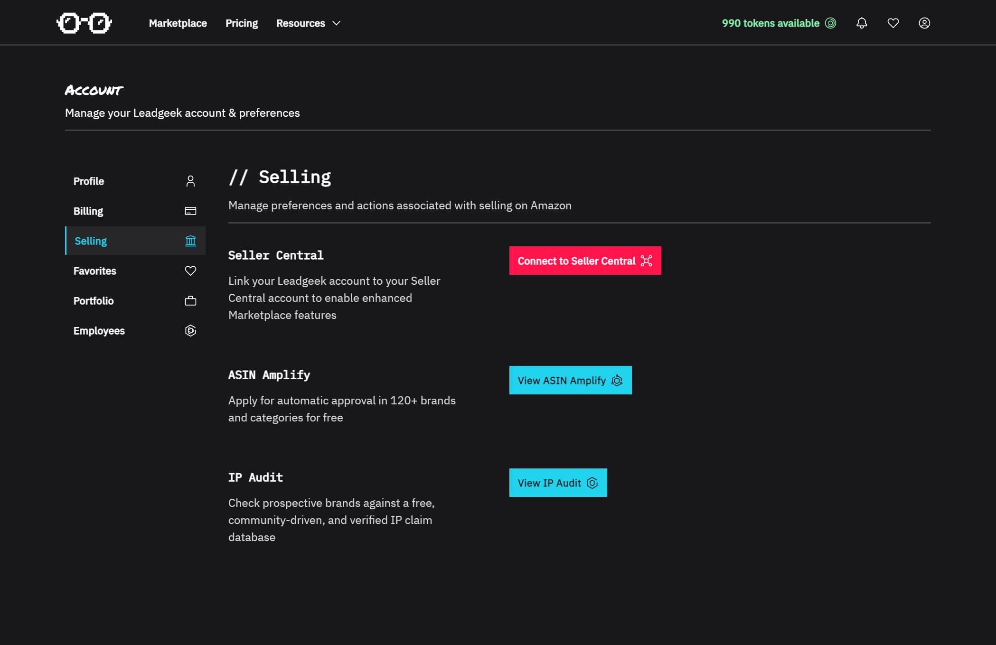
Task: Select the Selling sidebar tab
Action: point(135,241)
